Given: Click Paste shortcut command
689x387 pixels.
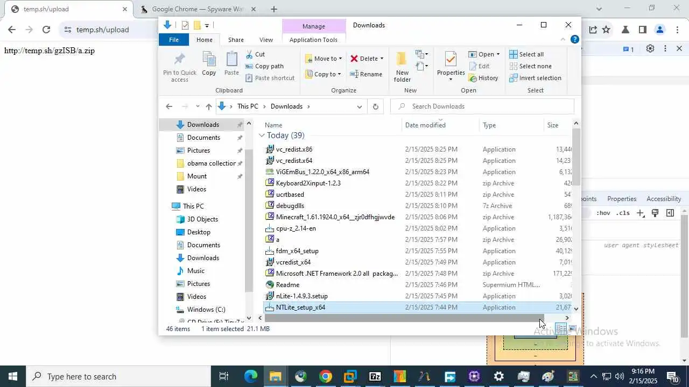Looking at the screenshot, I should [x=270, y=78].
